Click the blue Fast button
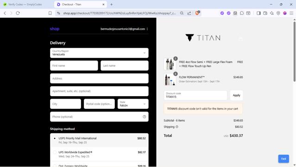Image resolution: width=296 pixels, height=167 pixels. pyautogui.click(x=283, y=159)
